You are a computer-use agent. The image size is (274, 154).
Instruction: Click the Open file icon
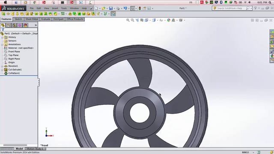[104, 8]
